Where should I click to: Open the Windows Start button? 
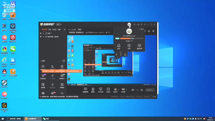pyautogui.click(x=3, y=119)
